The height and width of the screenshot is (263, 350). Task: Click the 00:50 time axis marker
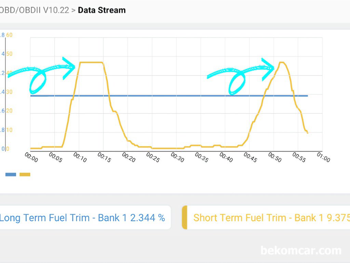pyautogui.click(x=274, y=157)
